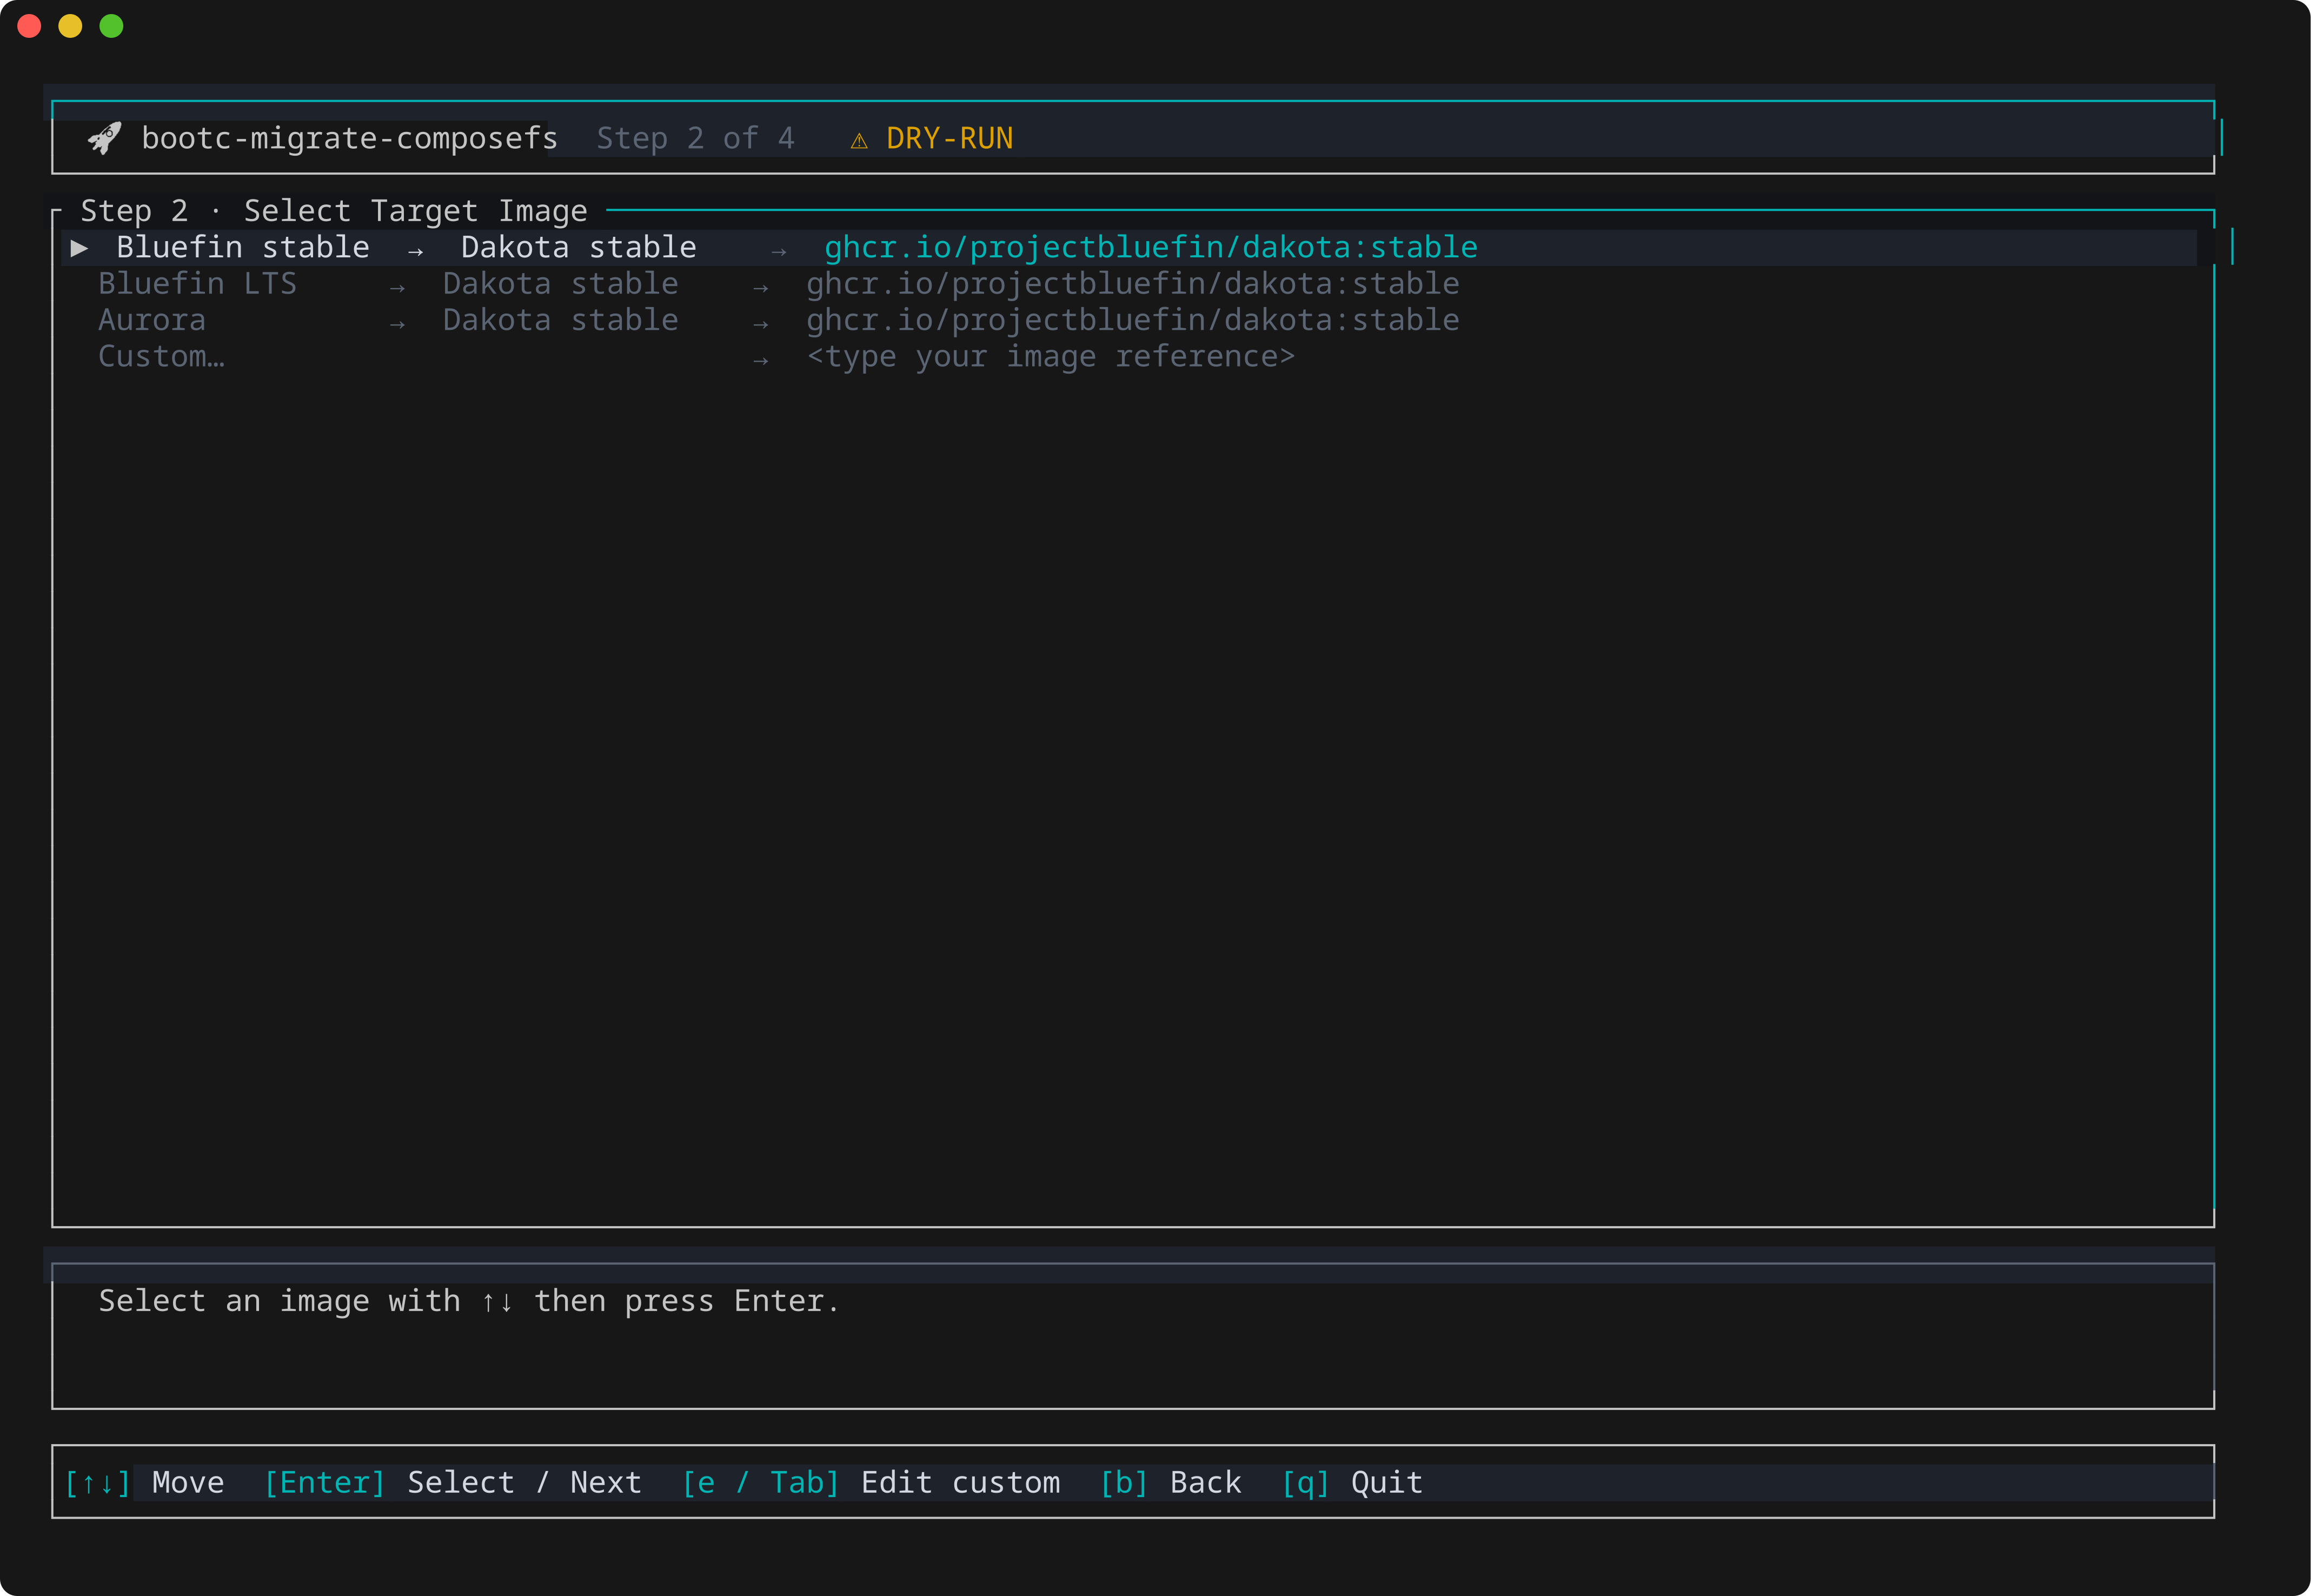This screenshot has width=2311, height=1596.
Task: Click the arrow before the custom image placeholder
Action: pyautogui.click(x=761, y=361)
